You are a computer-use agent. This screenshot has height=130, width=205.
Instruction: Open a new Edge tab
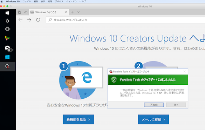[72, 12]
